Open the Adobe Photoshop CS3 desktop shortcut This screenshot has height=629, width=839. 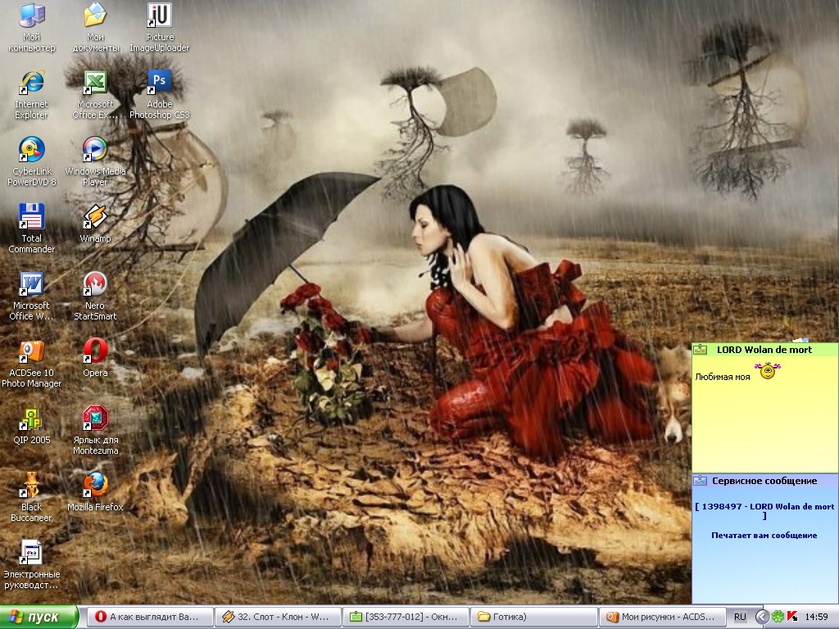pos(159,83)
